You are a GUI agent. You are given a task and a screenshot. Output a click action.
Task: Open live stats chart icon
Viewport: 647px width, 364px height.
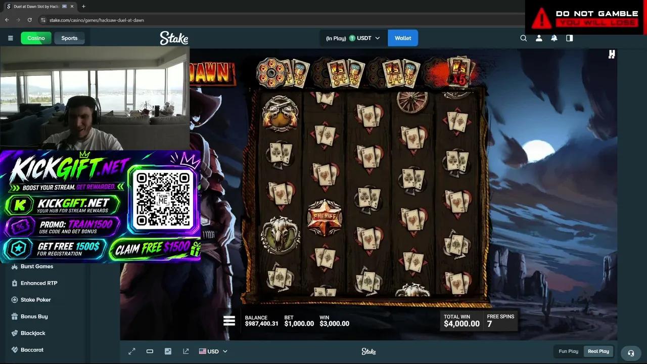coord(168,351)
